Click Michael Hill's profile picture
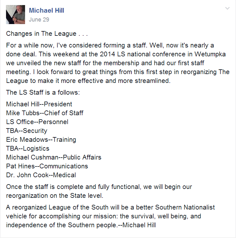The height and width of the screenshot is (238, 236). click(x=16, y=15)
